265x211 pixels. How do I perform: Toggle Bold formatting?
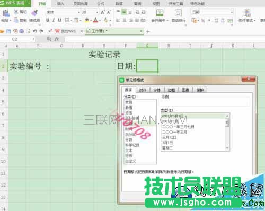(48, 20)
